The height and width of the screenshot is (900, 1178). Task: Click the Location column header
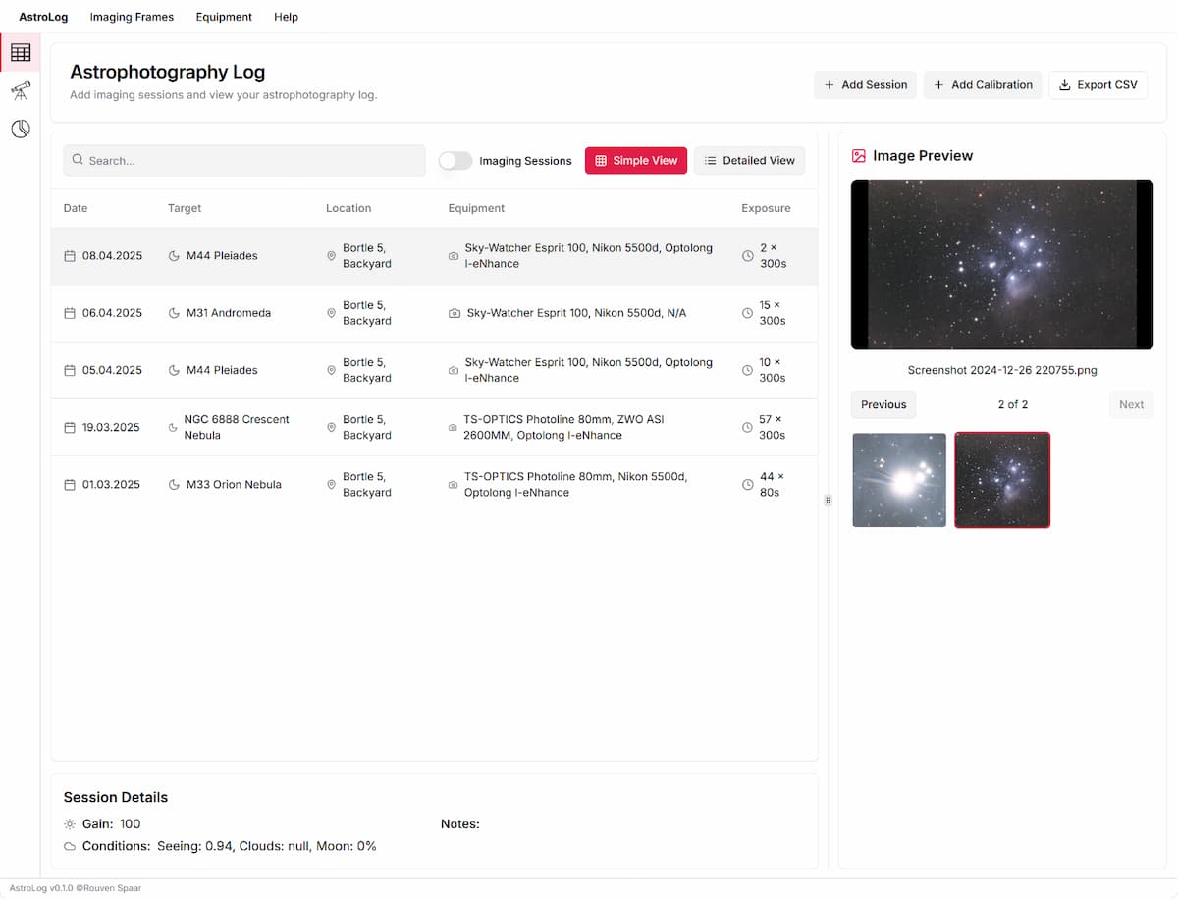[348, 208]
